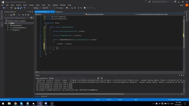Open the Analyze menu
This screenshot has height=106, width=189.
tap(55, 5)
